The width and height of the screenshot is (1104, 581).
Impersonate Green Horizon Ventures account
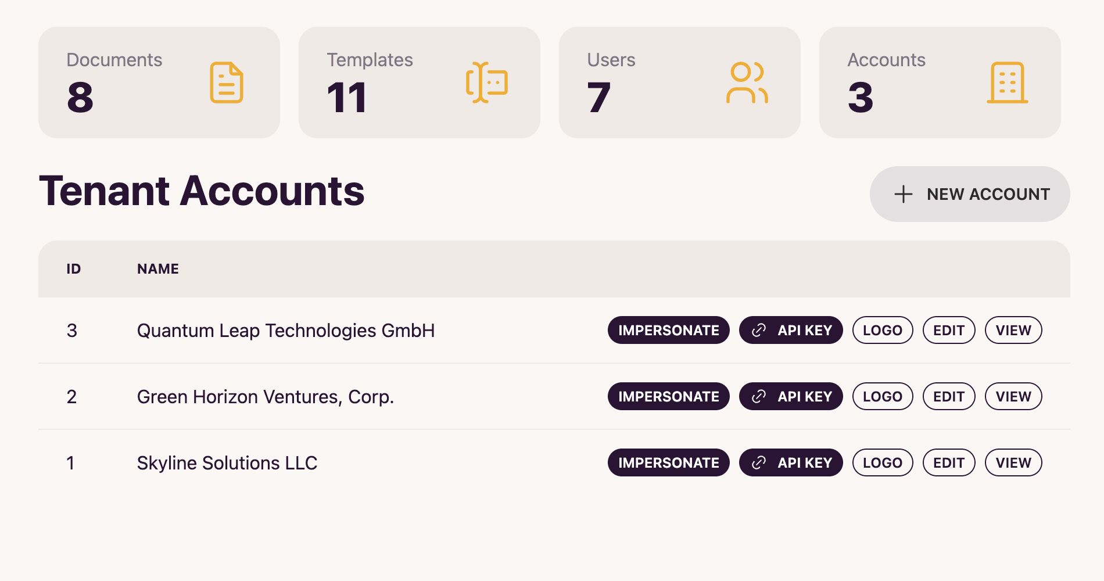[x=669, y=397]
